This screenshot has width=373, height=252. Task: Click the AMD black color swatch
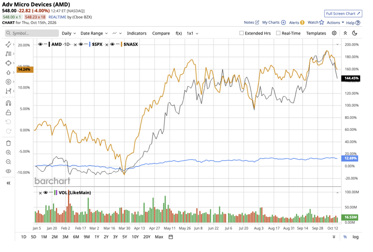(49, 44)
